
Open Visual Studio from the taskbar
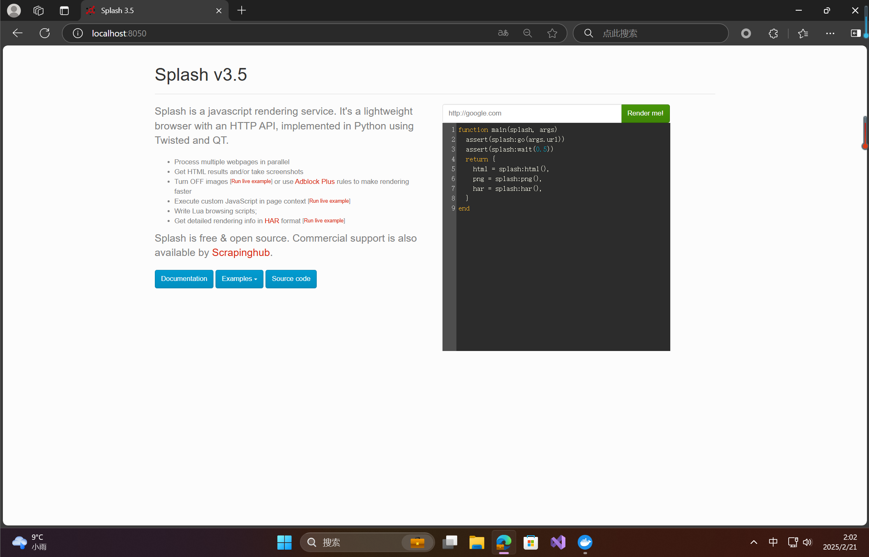click(x=558, y=542)
